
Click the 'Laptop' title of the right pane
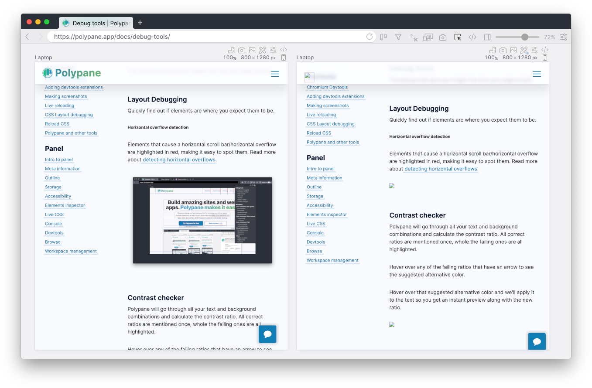coord(305,58)
